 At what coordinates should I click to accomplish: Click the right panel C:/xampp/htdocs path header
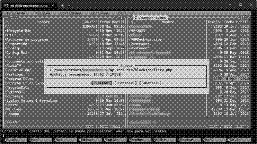pos(150,18)
